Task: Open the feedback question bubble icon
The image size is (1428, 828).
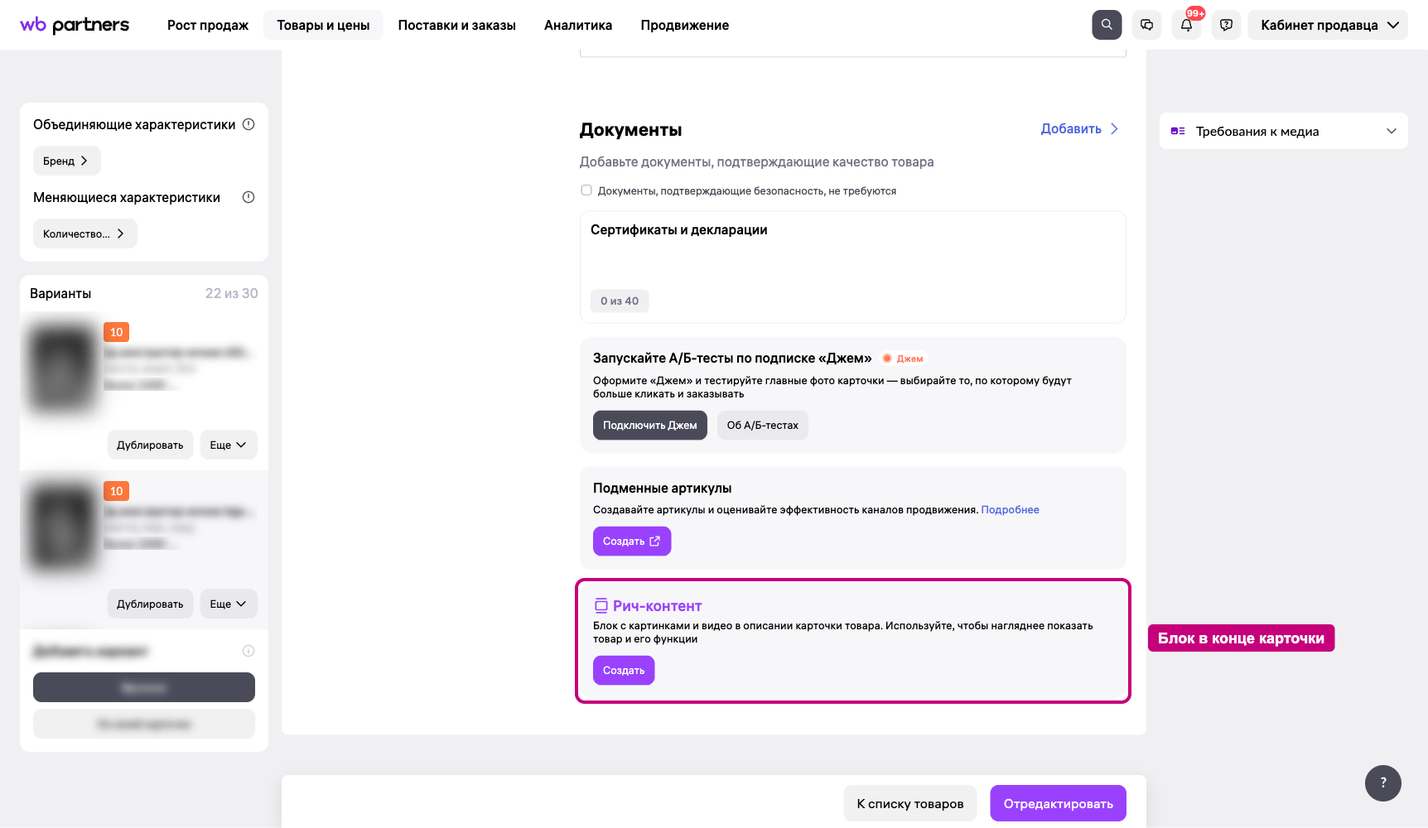Action: (x=1226, y=25)
